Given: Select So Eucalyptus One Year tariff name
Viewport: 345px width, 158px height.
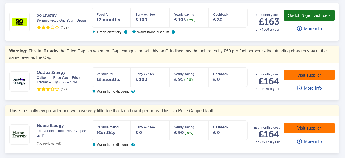Looking at the screenshot, I should 61,21.
